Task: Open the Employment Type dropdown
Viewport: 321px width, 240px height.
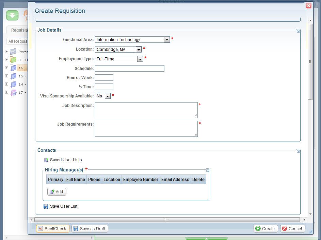Action: tap(140, 59)
